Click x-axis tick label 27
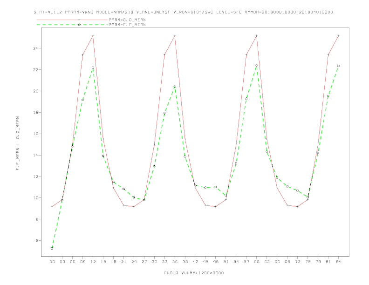 click(x=144, y=262)
